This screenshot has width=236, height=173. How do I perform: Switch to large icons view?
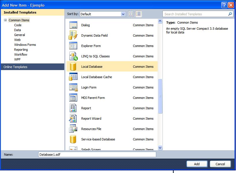tap(138, 14)
